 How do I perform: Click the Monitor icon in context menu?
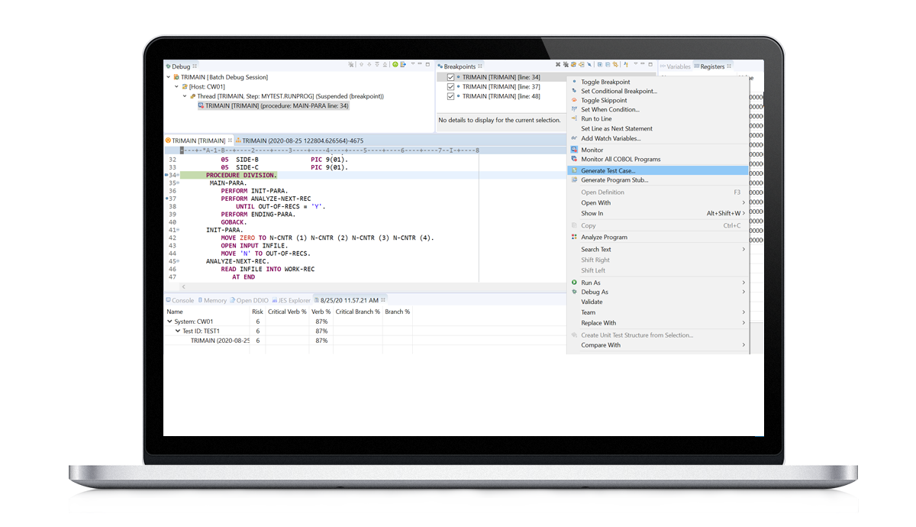pos(574,150)
